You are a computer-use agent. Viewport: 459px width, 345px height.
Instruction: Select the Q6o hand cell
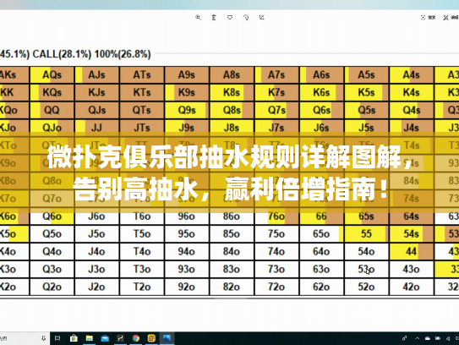(52, 216)
